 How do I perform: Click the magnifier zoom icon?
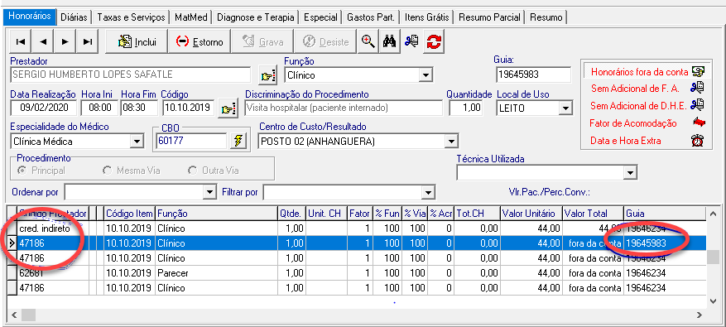pyautogui.click(x=368, y=41)
